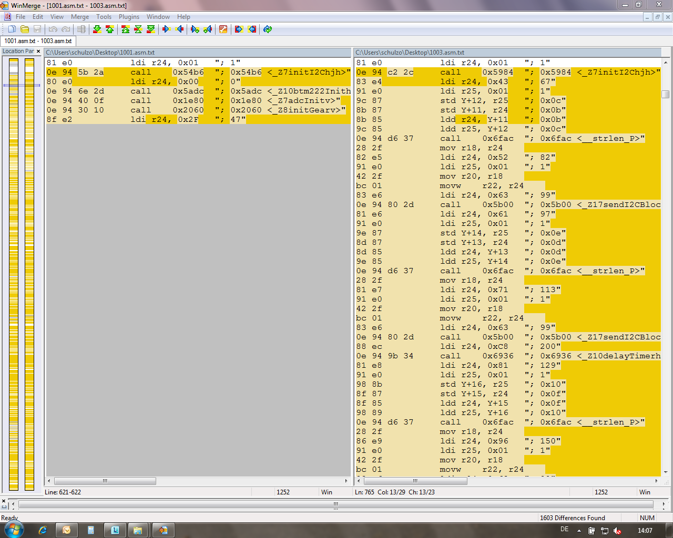The image size is (673, 538).
Task: Click left pane line calling 0x2060
Action: point(198,110)
